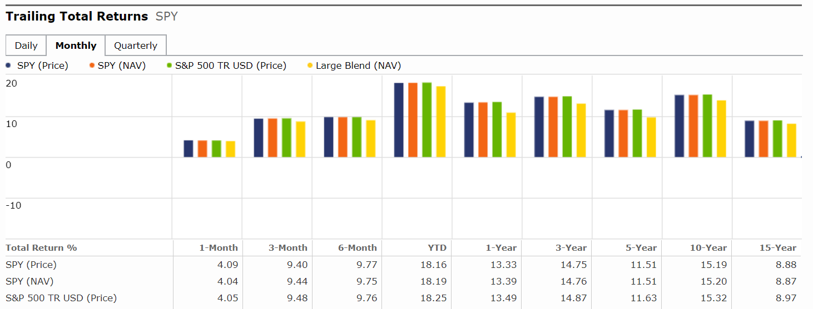Click the 6-Month column header
This screenshot has height=309, width=813.
coord(358,248)
